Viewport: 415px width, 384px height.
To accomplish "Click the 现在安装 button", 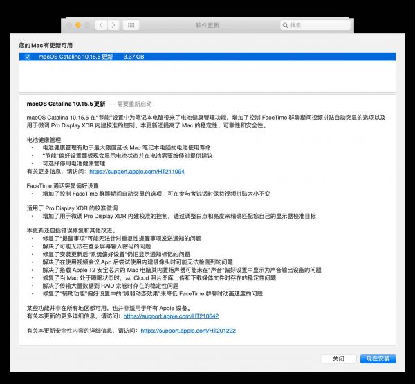I will pos(378,359).
